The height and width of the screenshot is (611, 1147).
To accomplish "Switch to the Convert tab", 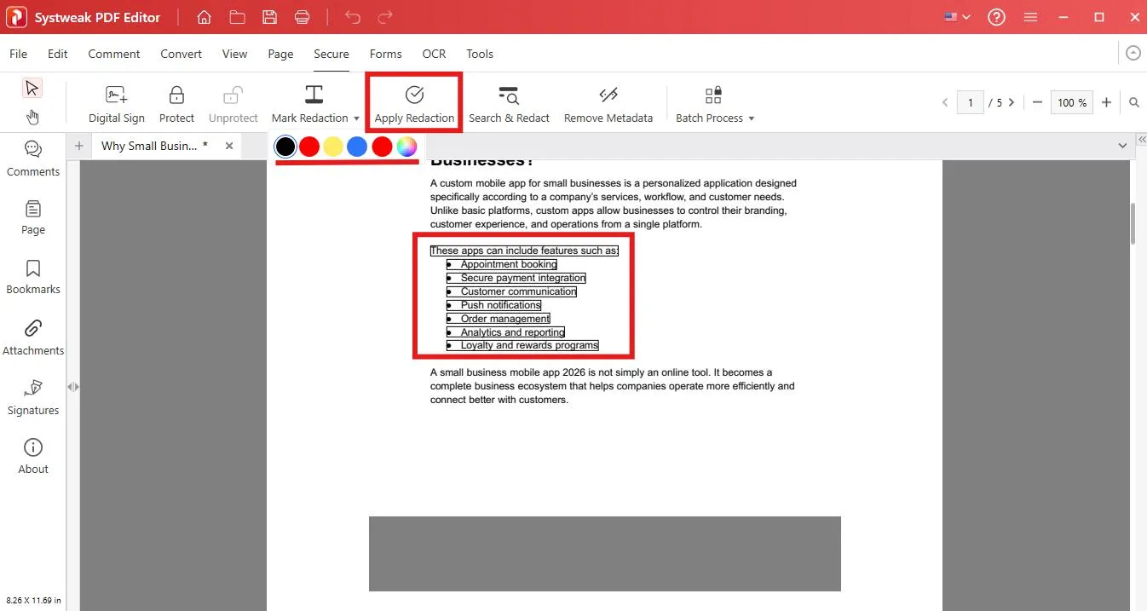I will click(x=181, y=54).
